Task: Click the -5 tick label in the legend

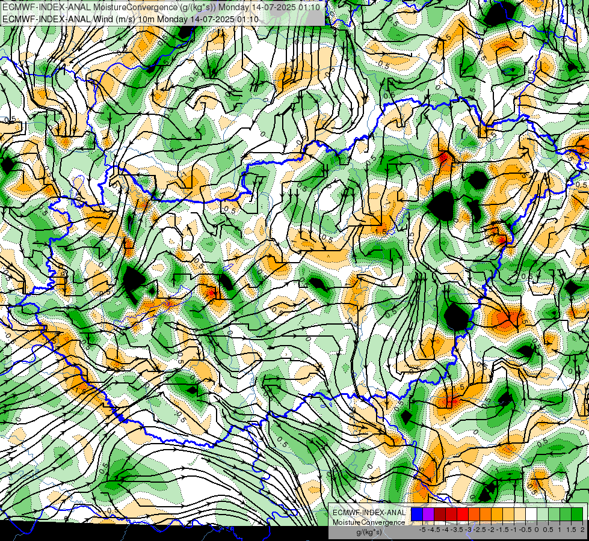Action: tap(422, 530)
